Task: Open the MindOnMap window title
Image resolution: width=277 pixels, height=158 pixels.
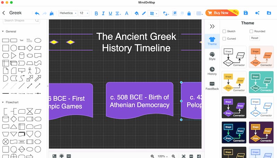Action: click(146, 2)
